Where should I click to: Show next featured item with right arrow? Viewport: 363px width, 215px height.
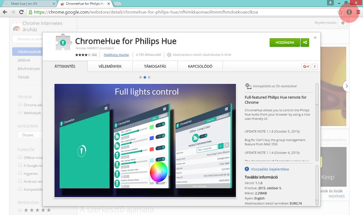click(x=347, y=86)
